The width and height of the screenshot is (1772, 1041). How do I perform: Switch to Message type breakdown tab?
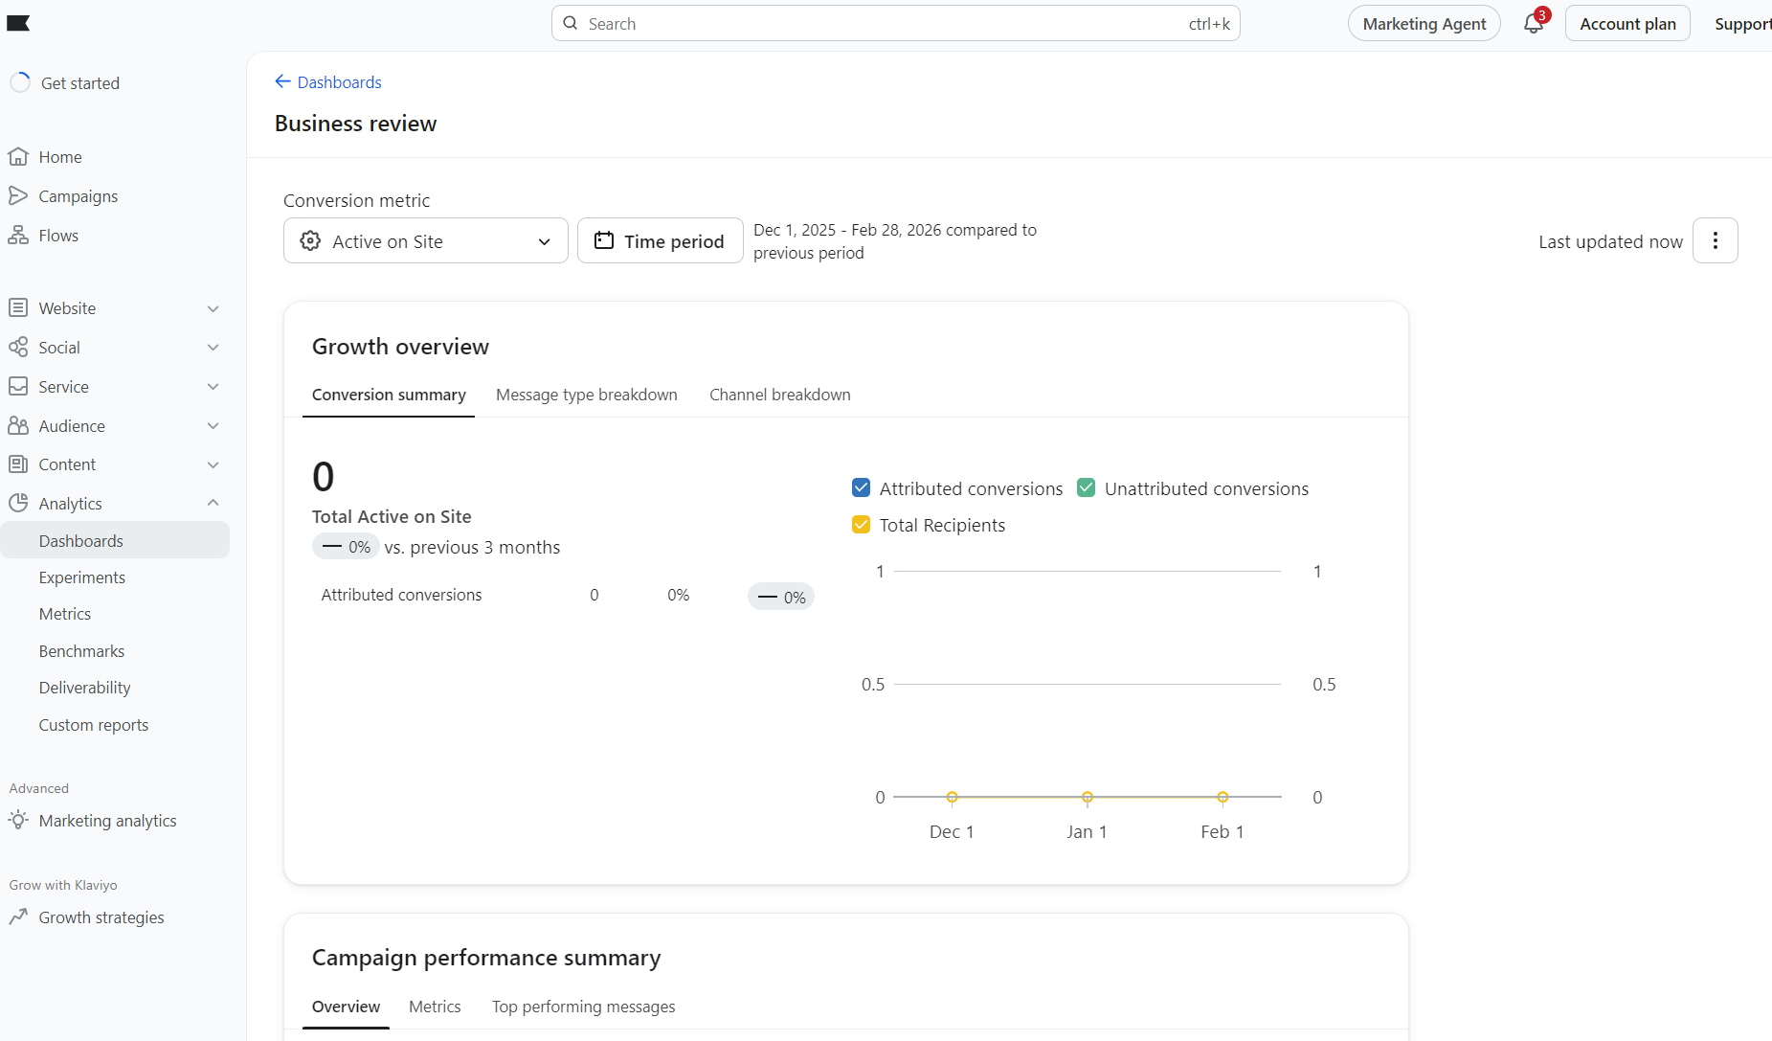587,395
